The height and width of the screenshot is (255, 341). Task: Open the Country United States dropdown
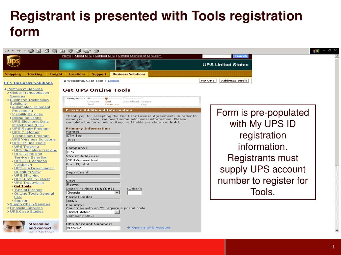pos(117,212)
